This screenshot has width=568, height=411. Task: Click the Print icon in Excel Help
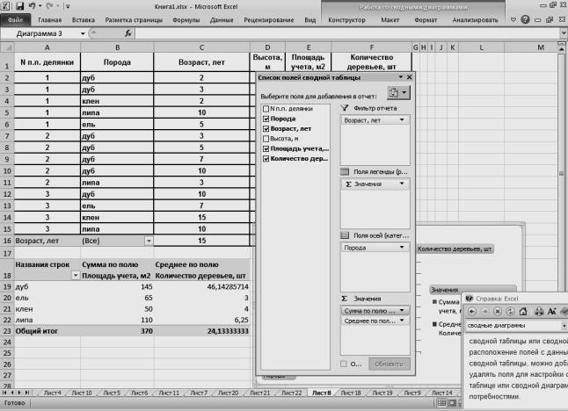pos(539,312)
